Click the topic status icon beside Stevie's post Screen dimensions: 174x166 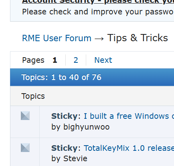pyautogui.click(x=25, y=148)
